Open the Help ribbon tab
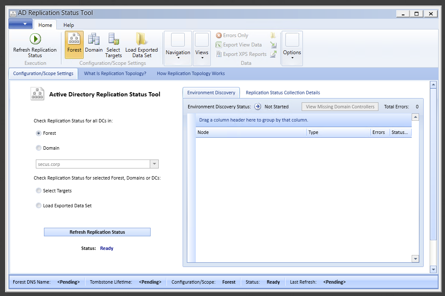This screenshot has width=445, height=296. 68,25
